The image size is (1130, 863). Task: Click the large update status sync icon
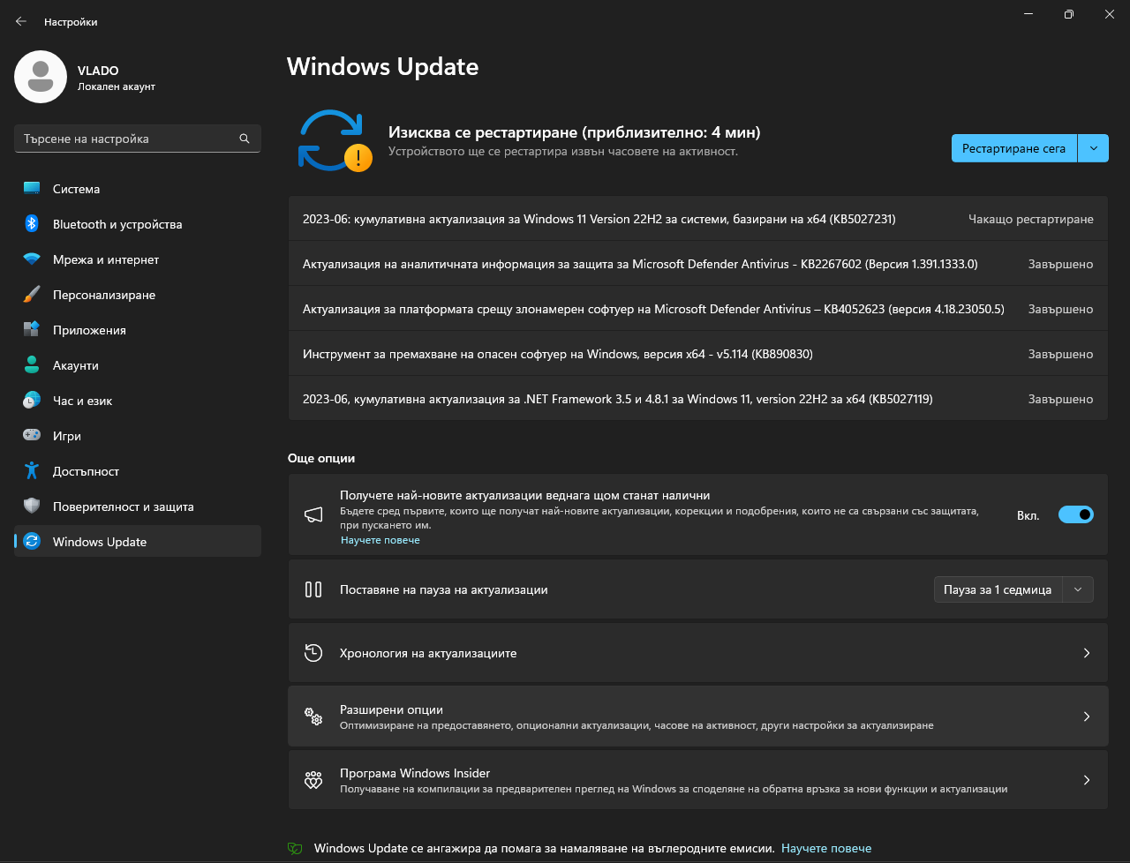pyautogui.click(x=334, y=140)
